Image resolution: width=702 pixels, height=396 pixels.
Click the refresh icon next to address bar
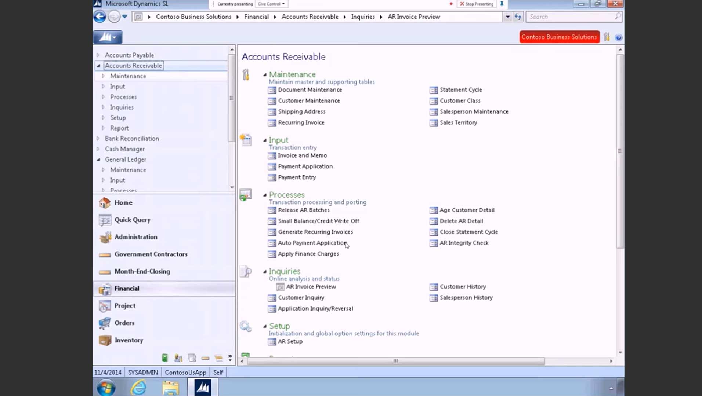(x=518, y=16)
